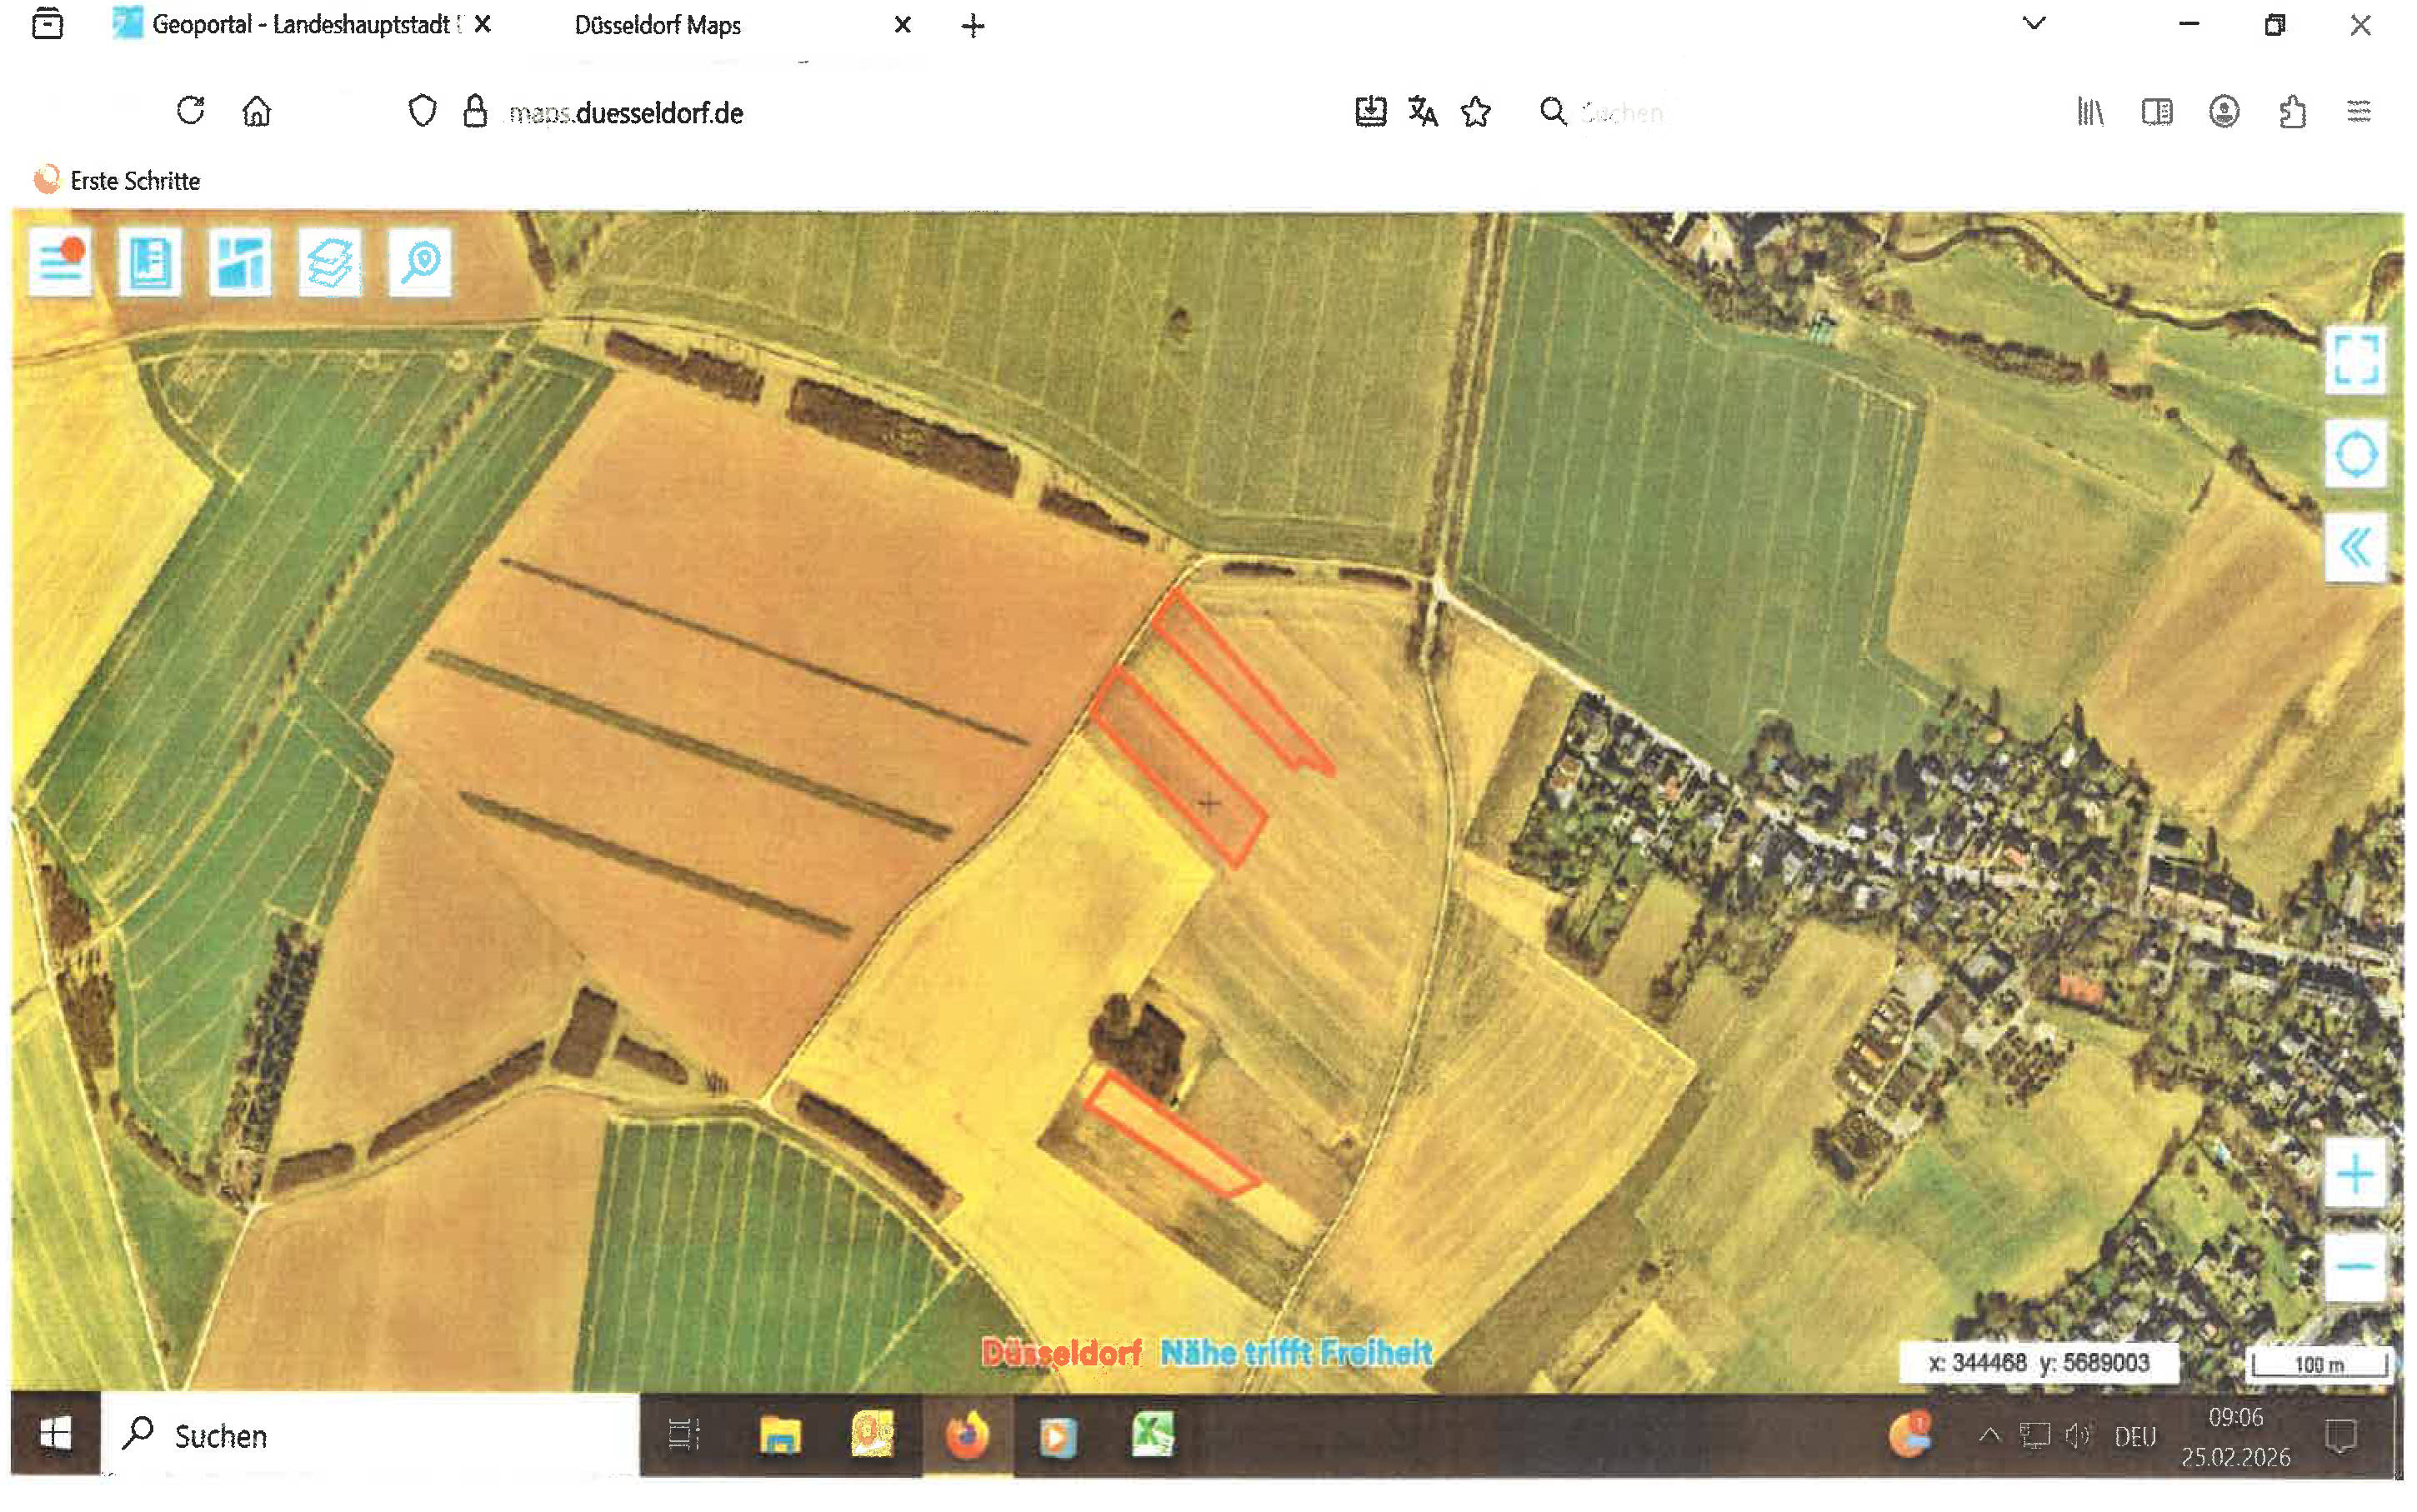Locate my position with crosshair button
Viewport: 2417px width, 1512px height.
pyautogui.click(x=2356, y=455)
